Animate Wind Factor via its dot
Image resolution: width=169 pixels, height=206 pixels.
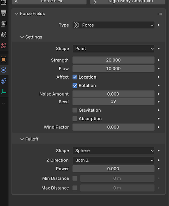[x=159, y=127]
